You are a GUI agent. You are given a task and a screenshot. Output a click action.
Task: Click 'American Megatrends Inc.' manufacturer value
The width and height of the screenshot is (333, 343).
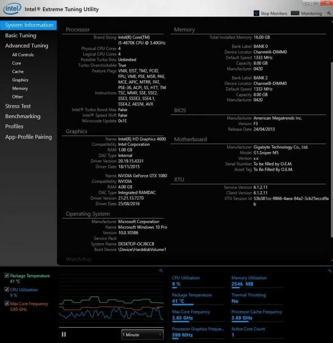277,118
